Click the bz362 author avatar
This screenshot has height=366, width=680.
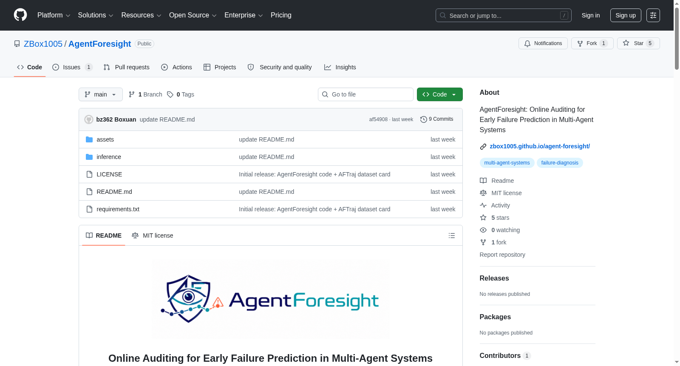pos(89,119)
